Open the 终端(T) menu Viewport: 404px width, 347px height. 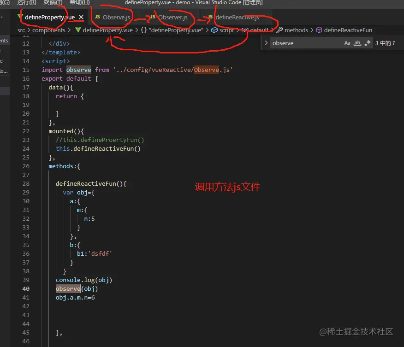coord(53,3)
